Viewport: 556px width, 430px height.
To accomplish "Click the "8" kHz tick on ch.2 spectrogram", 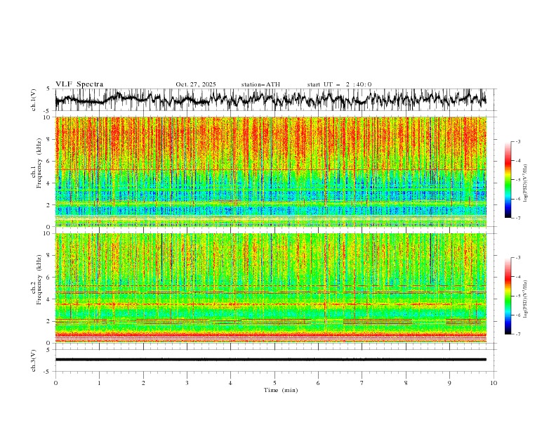I will [50, 255].
